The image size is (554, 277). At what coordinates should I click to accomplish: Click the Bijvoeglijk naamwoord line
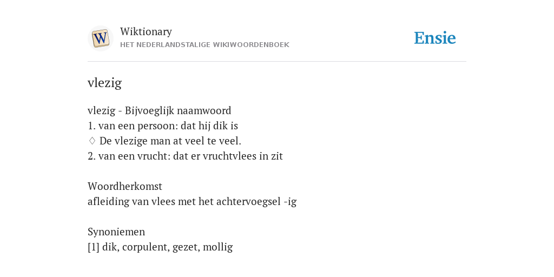(160, 110)
